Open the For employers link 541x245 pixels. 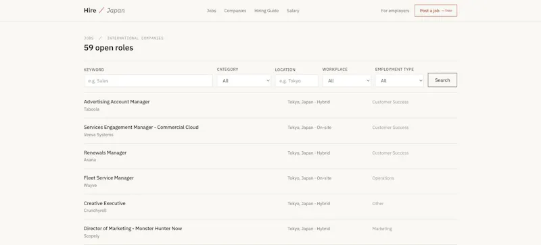pos(395,11)
